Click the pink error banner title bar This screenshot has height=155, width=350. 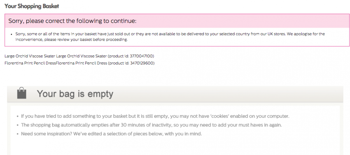177,21
